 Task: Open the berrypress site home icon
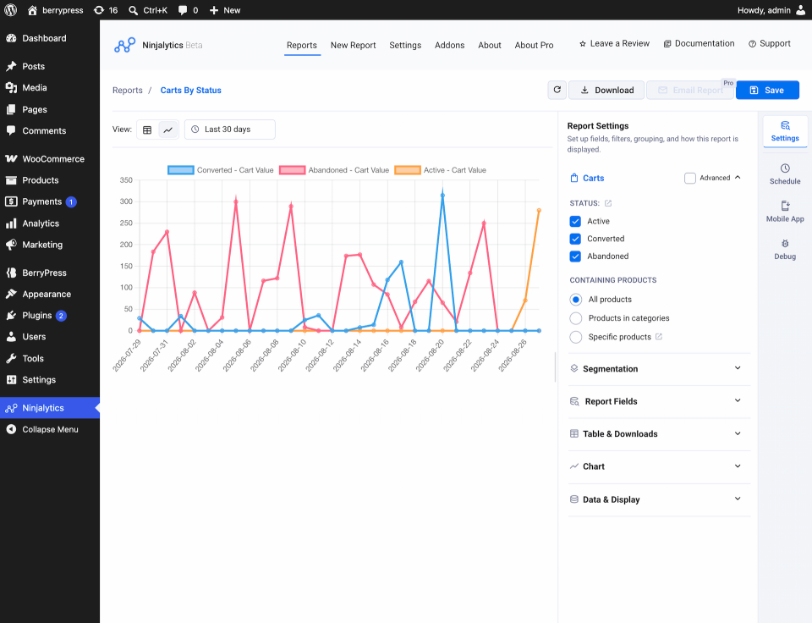click(x=33, y=10)
